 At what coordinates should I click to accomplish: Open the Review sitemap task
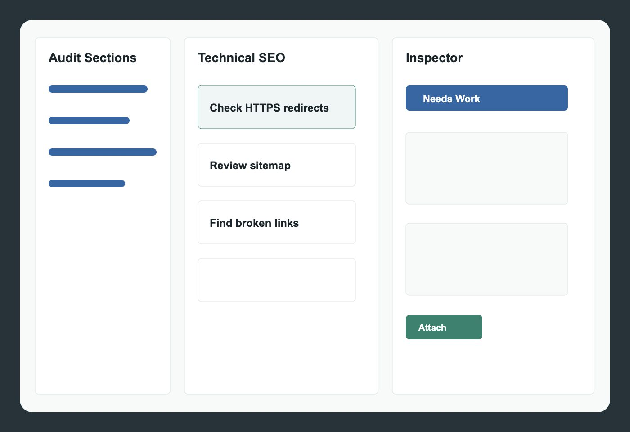point(277,165)
